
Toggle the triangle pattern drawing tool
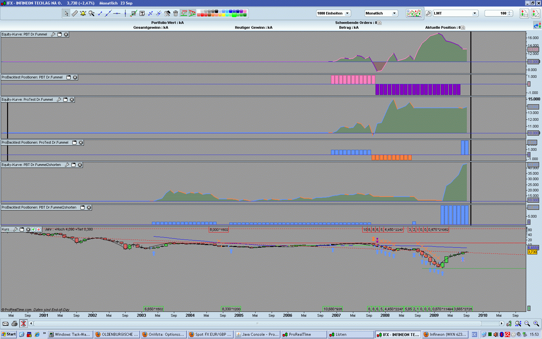tap(192, 13)
